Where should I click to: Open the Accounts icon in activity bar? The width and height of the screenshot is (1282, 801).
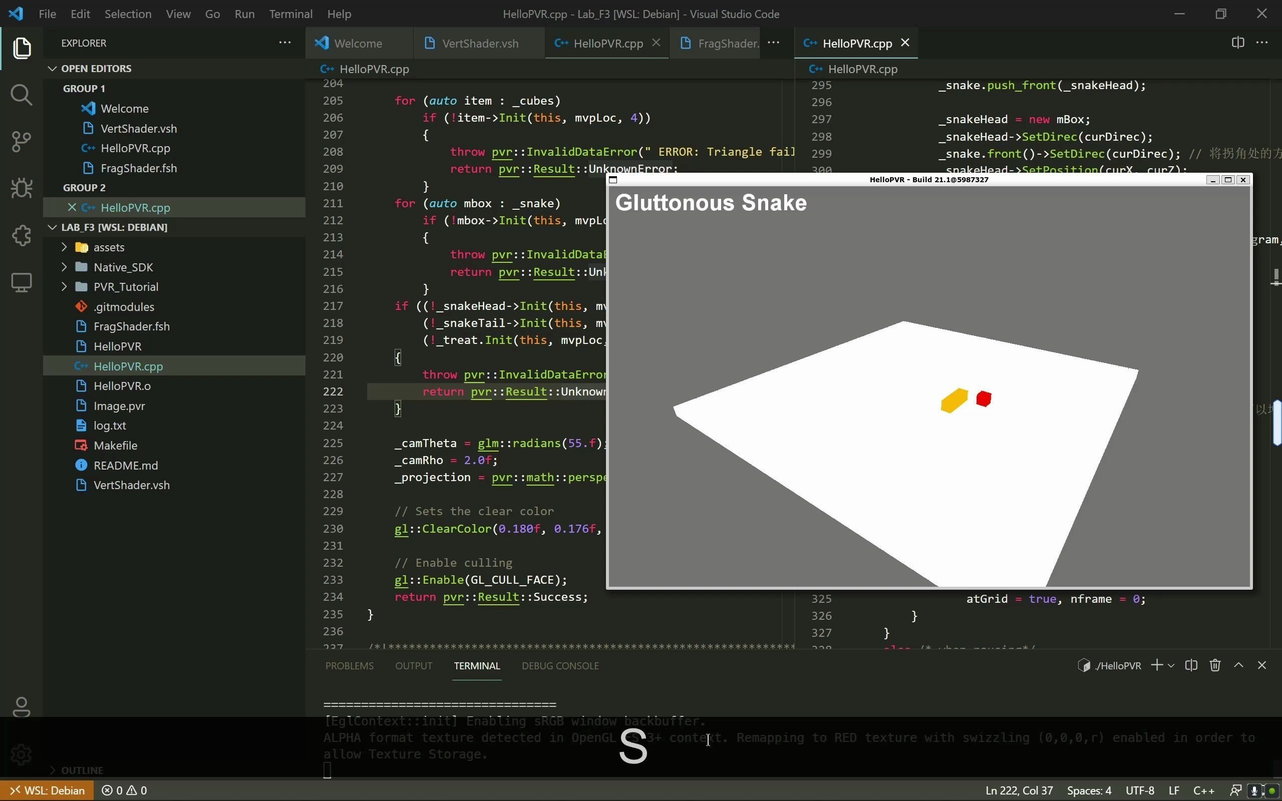click(21, 706)
